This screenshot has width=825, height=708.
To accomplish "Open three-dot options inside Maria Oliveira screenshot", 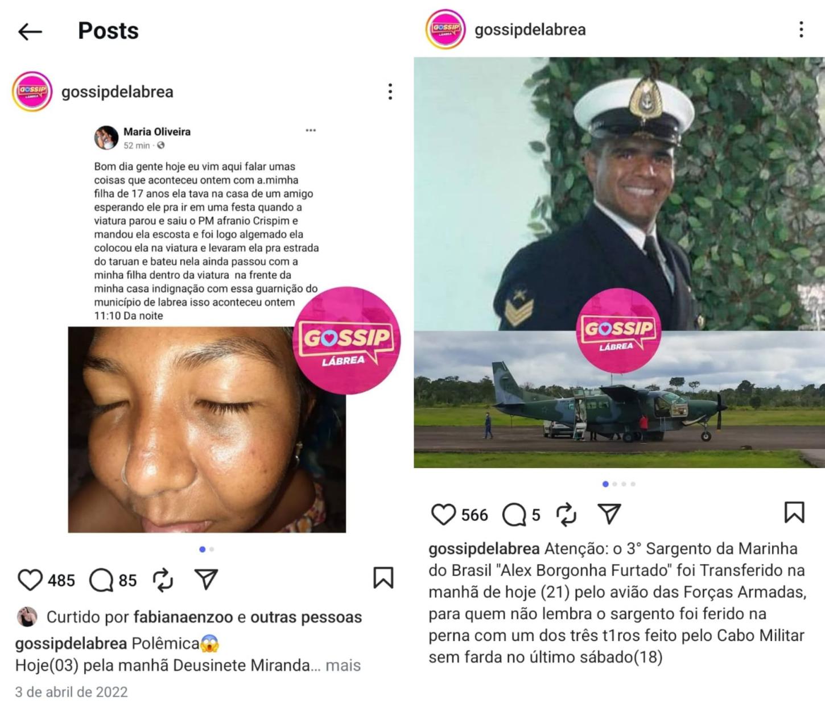I will coord(311,130).
